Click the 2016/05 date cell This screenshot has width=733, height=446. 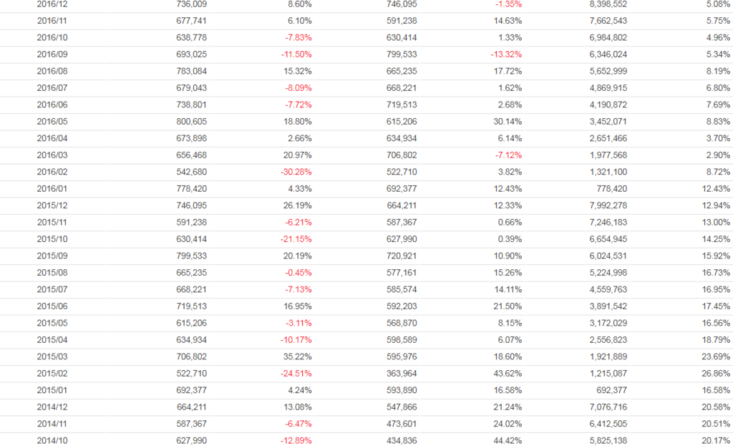pyautogui.click(x=52, y=122)
